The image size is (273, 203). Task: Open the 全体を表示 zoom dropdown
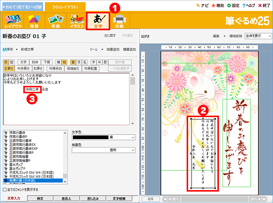pos(258,36)
